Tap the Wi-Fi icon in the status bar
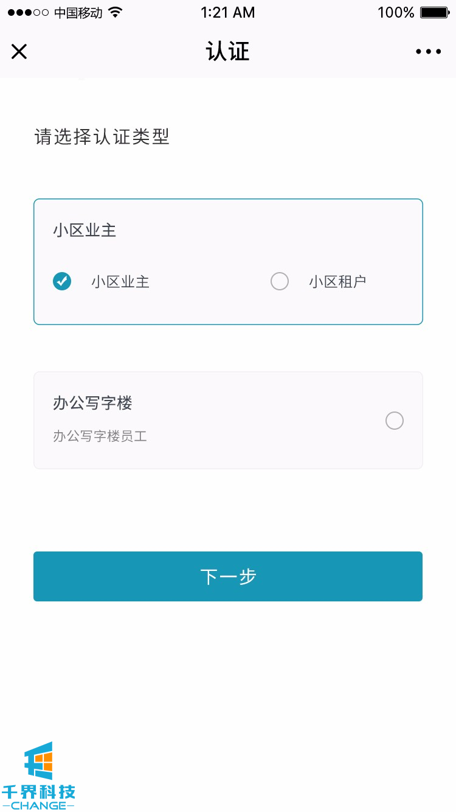Viewport: 456px width, 812px height. pos(115,13)
